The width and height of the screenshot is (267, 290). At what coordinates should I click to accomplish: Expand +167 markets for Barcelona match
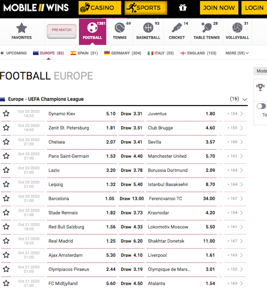click(x=235, y=198)
